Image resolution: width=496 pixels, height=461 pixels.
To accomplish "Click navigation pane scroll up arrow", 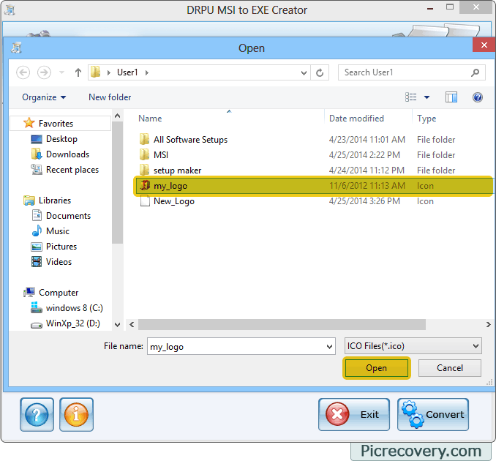I will point(117,116).
